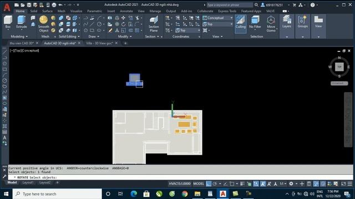Click the Move Gizmo button

pos(271,24)
